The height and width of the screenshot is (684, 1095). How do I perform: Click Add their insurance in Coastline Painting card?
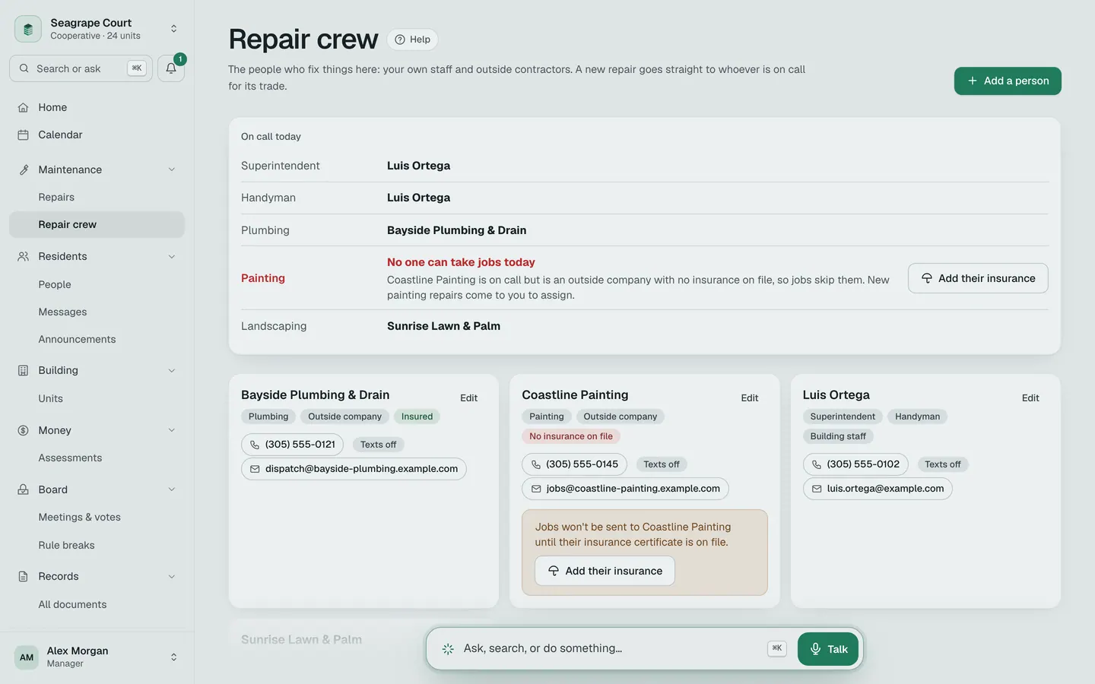pos(605,571)
